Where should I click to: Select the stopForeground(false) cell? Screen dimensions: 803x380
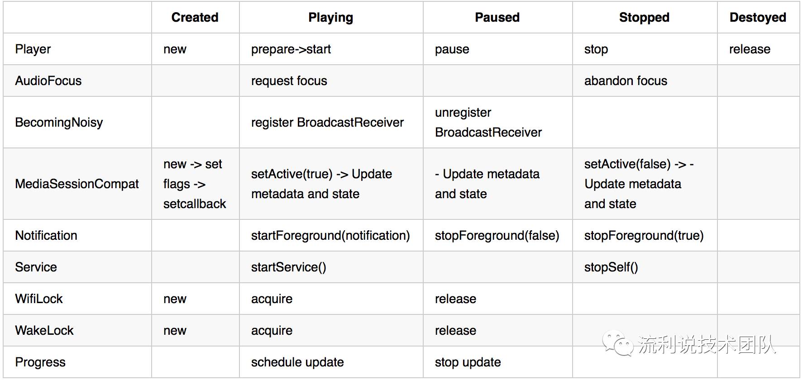497,235
